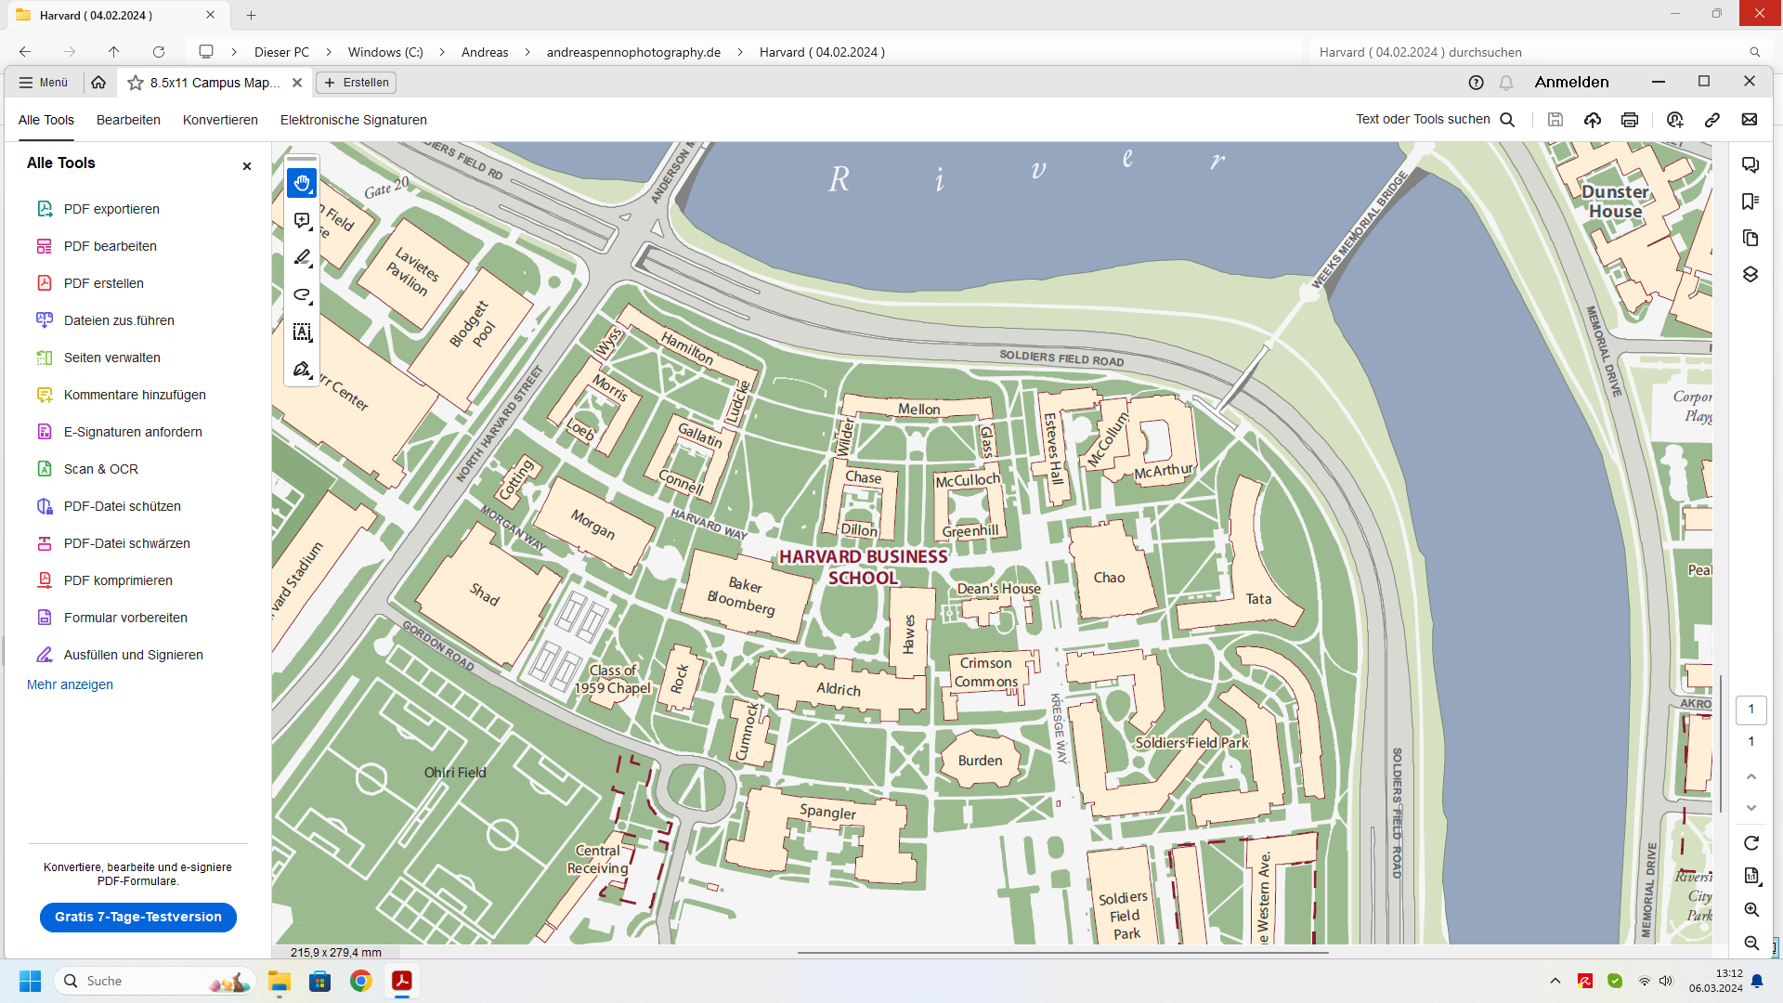Open Adobe Acrobat from the taskbar

coord(402,981)
